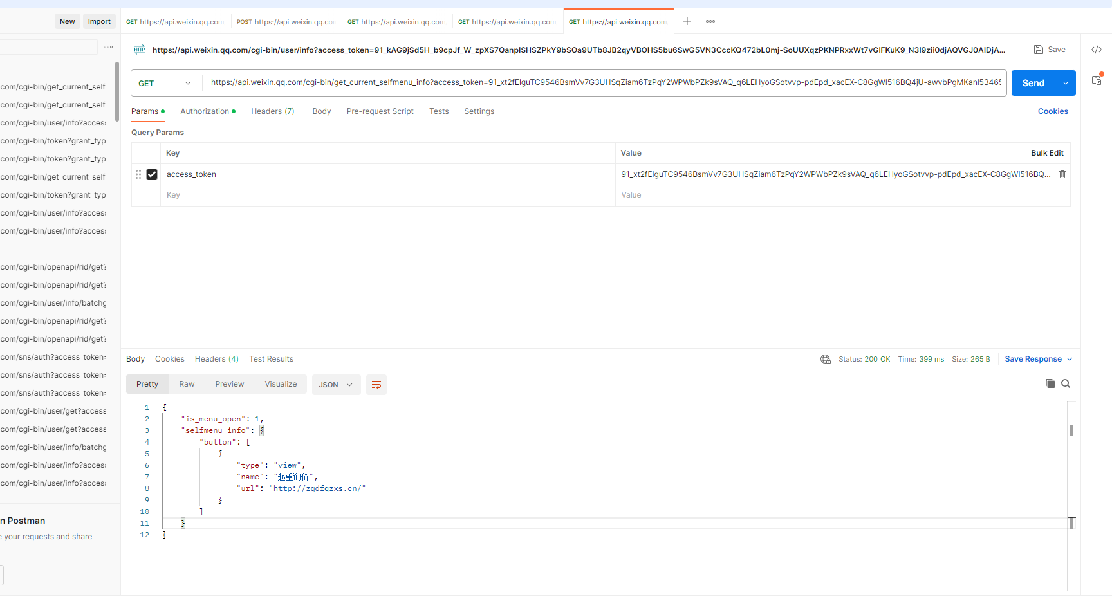The height and width of the screenshot is (599, 1112).
Task: Open the response Headers (4) tab
Action: click(217, 359)
